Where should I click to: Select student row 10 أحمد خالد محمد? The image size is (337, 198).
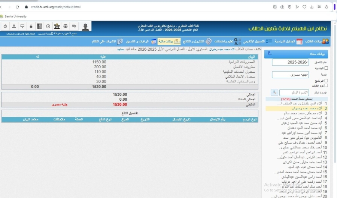pyautogui.click(x=297, y=148)
